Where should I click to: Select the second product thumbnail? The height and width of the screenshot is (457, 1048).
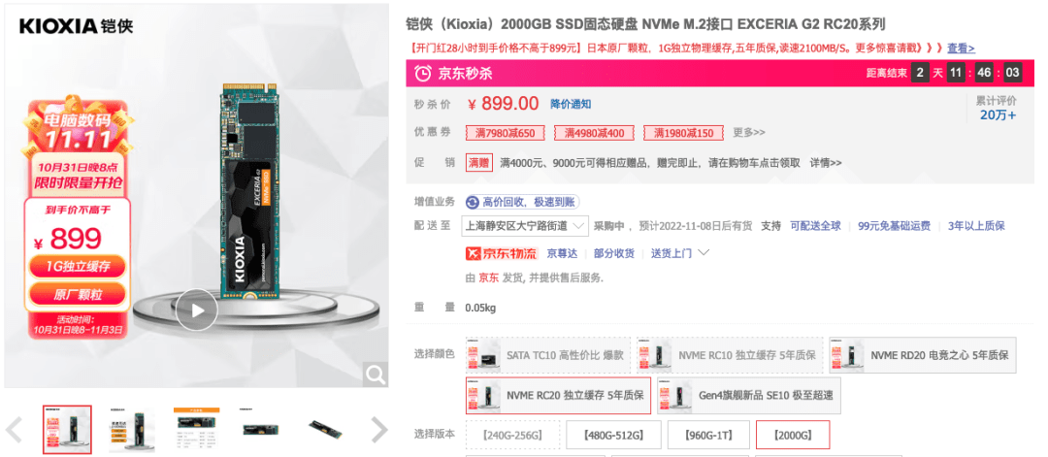[x=132, y=429]
